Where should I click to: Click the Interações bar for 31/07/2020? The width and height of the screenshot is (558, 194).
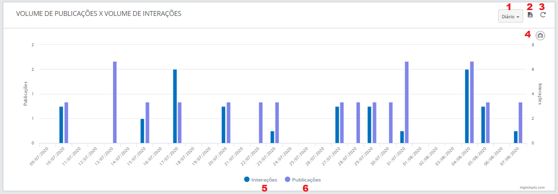pyautogui.click(x=402, y=137)
